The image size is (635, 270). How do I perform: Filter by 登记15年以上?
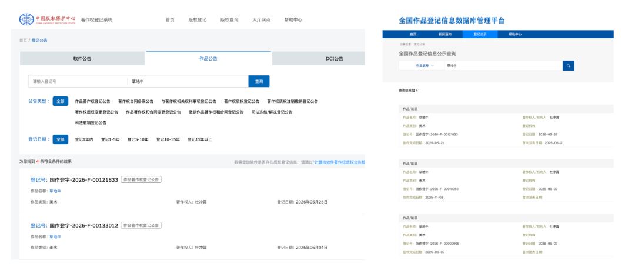200,139
